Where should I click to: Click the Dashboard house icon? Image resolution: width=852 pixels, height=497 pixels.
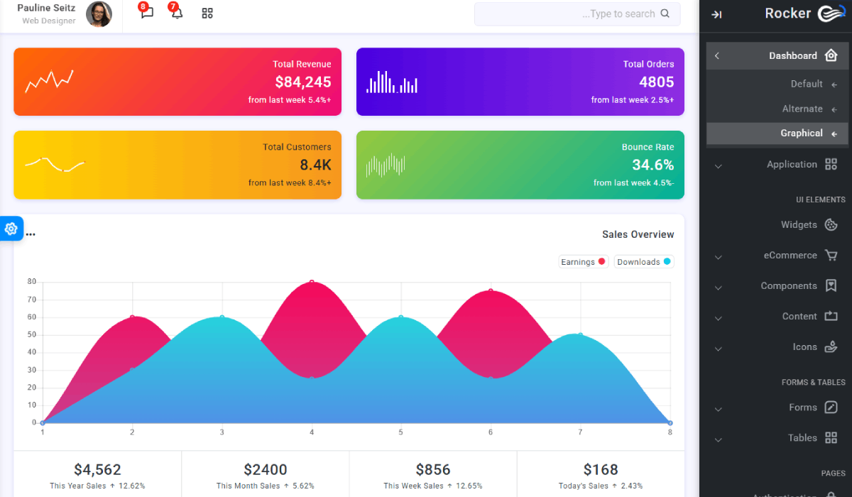831,55
